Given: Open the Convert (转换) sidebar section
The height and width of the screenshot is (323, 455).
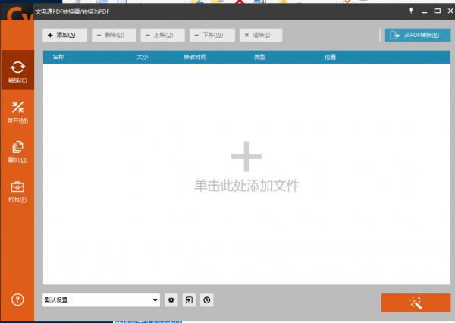Looking at the screenshot, I should point(17,70).
